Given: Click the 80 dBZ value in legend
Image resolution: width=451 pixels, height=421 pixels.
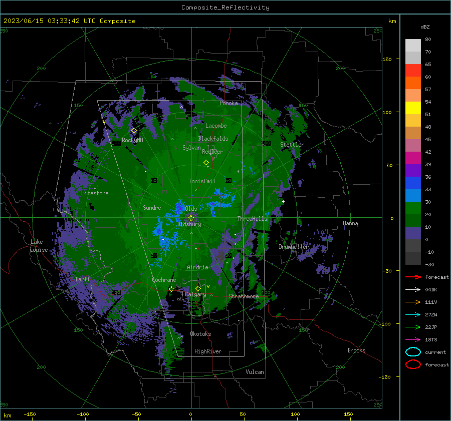Looking at the screenshot, I should [428, 40].
